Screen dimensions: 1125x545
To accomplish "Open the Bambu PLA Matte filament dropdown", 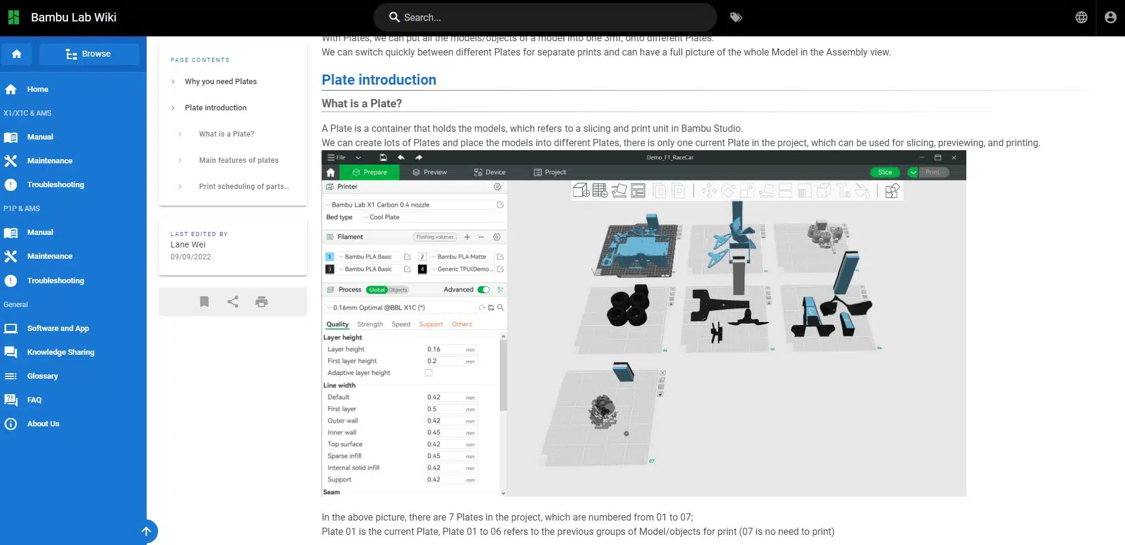I will (462, 257).
